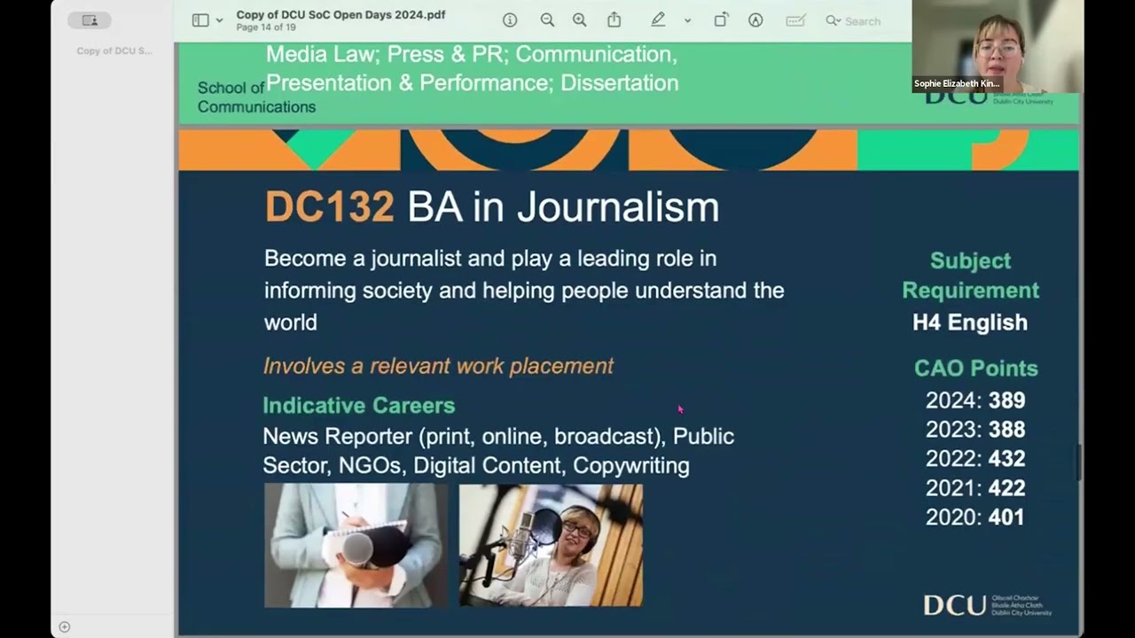Click the 'DC132' course code heading
This screenshot has width=1135, height=638.
tap(329, 207)
